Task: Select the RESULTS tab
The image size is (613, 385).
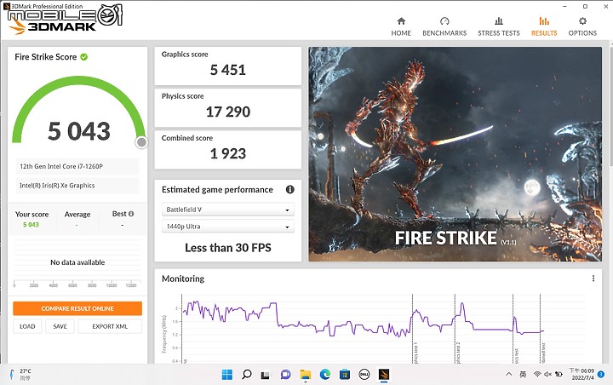Action: (544, 26)
